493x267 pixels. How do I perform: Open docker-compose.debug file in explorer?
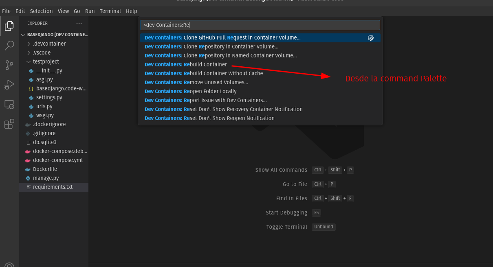point(54,151)
